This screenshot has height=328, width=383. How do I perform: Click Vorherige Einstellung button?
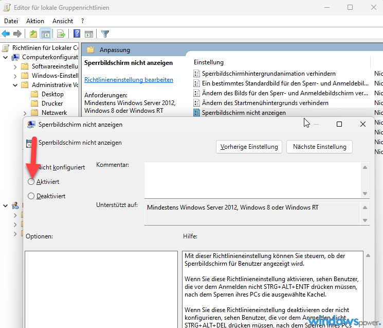(x=249, y=147)
